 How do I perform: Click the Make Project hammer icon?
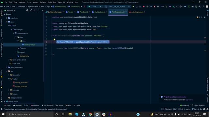84,6
